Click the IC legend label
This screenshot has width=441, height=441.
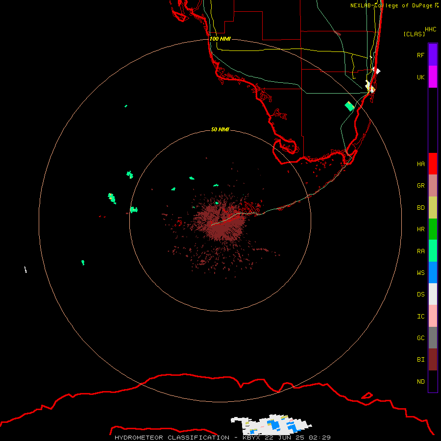[421, 316]
